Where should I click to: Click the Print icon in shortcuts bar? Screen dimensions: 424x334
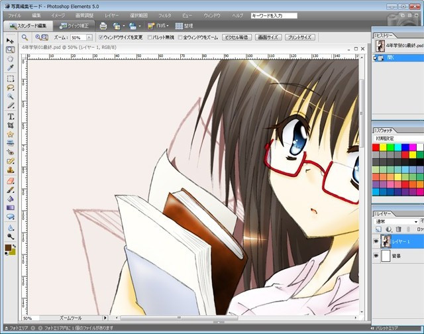[x=103, y=26]
